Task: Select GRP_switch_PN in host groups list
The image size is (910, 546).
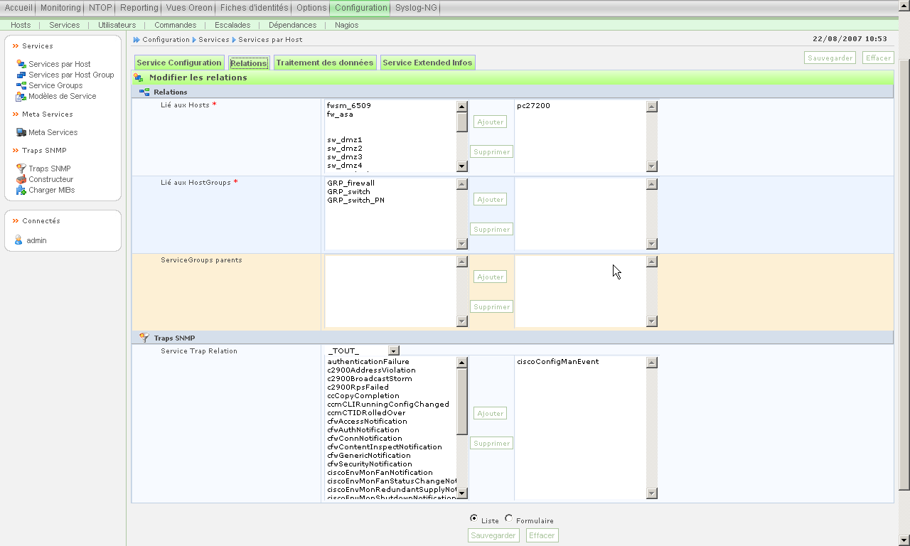Action: [x=355, y=200]
